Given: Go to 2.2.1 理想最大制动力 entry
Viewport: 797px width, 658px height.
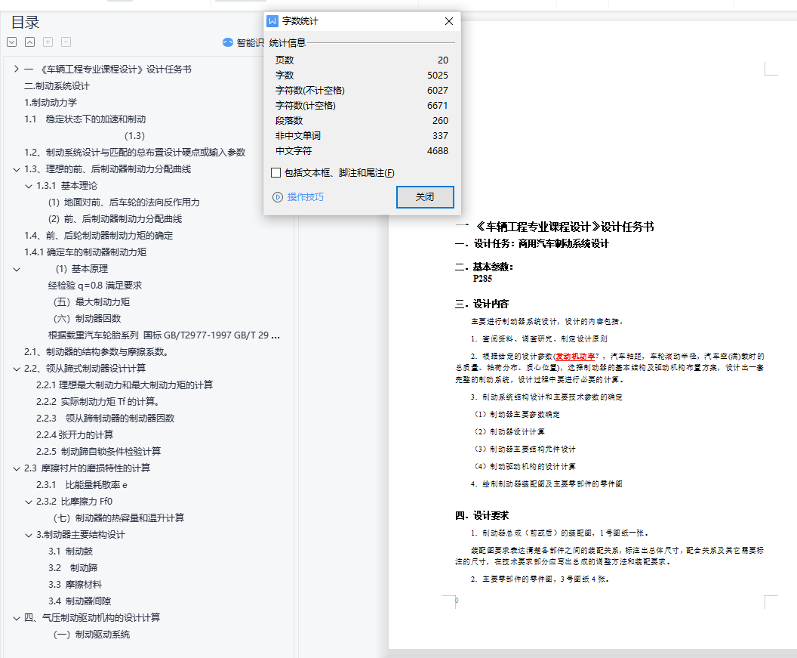Looking at the screenshot, I should click(x=125, y=385).
